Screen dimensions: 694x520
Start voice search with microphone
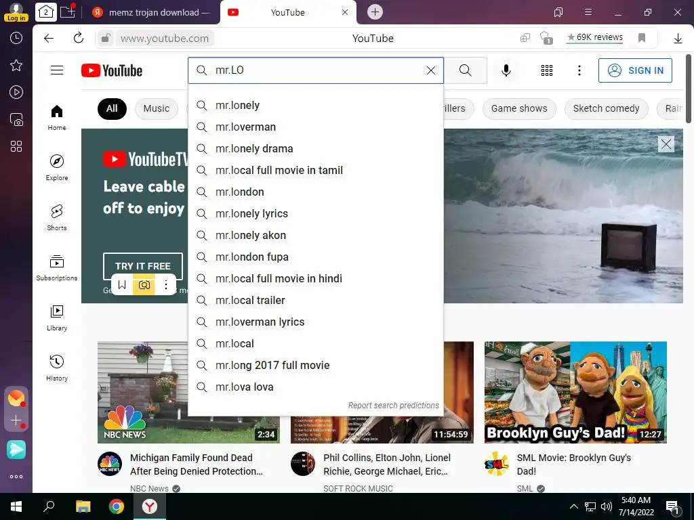click(506, 70)
